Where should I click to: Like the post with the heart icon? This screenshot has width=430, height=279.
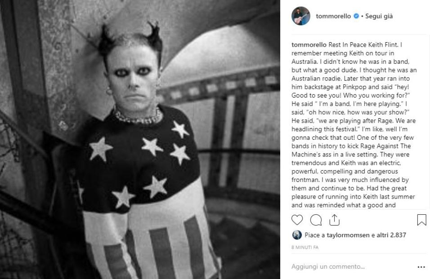coord(297,220)
